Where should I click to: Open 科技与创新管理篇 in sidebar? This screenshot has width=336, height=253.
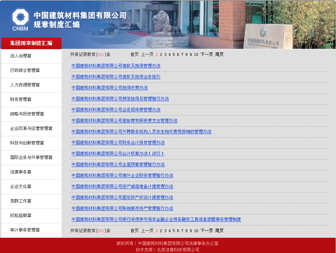(27, 143)
